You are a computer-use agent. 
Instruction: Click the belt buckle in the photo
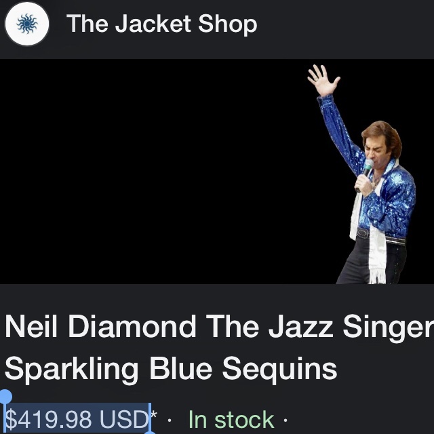tap(362, 233)
